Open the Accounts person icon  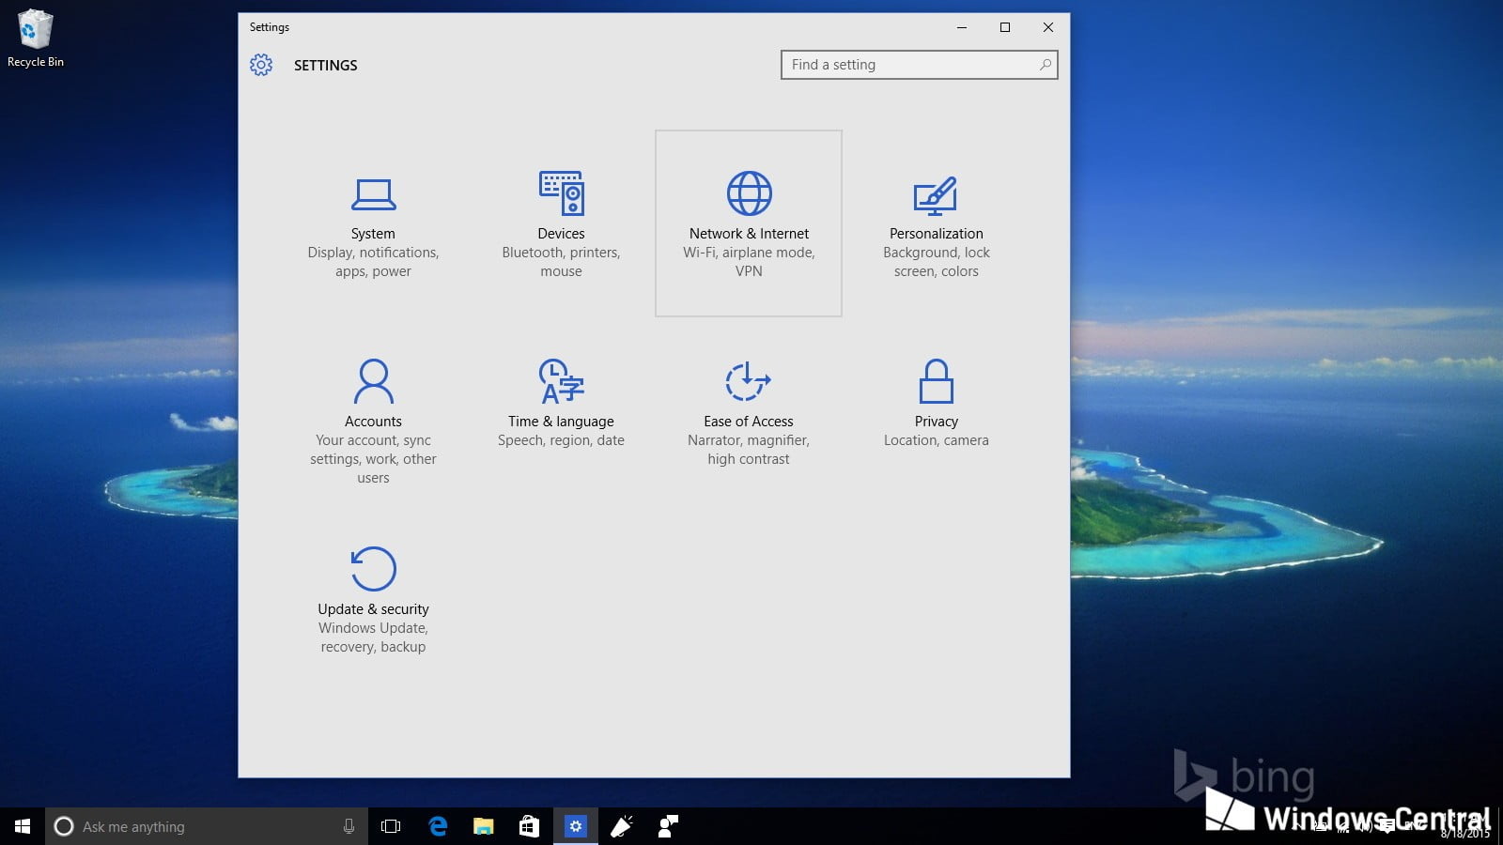[x=373, y=381]
